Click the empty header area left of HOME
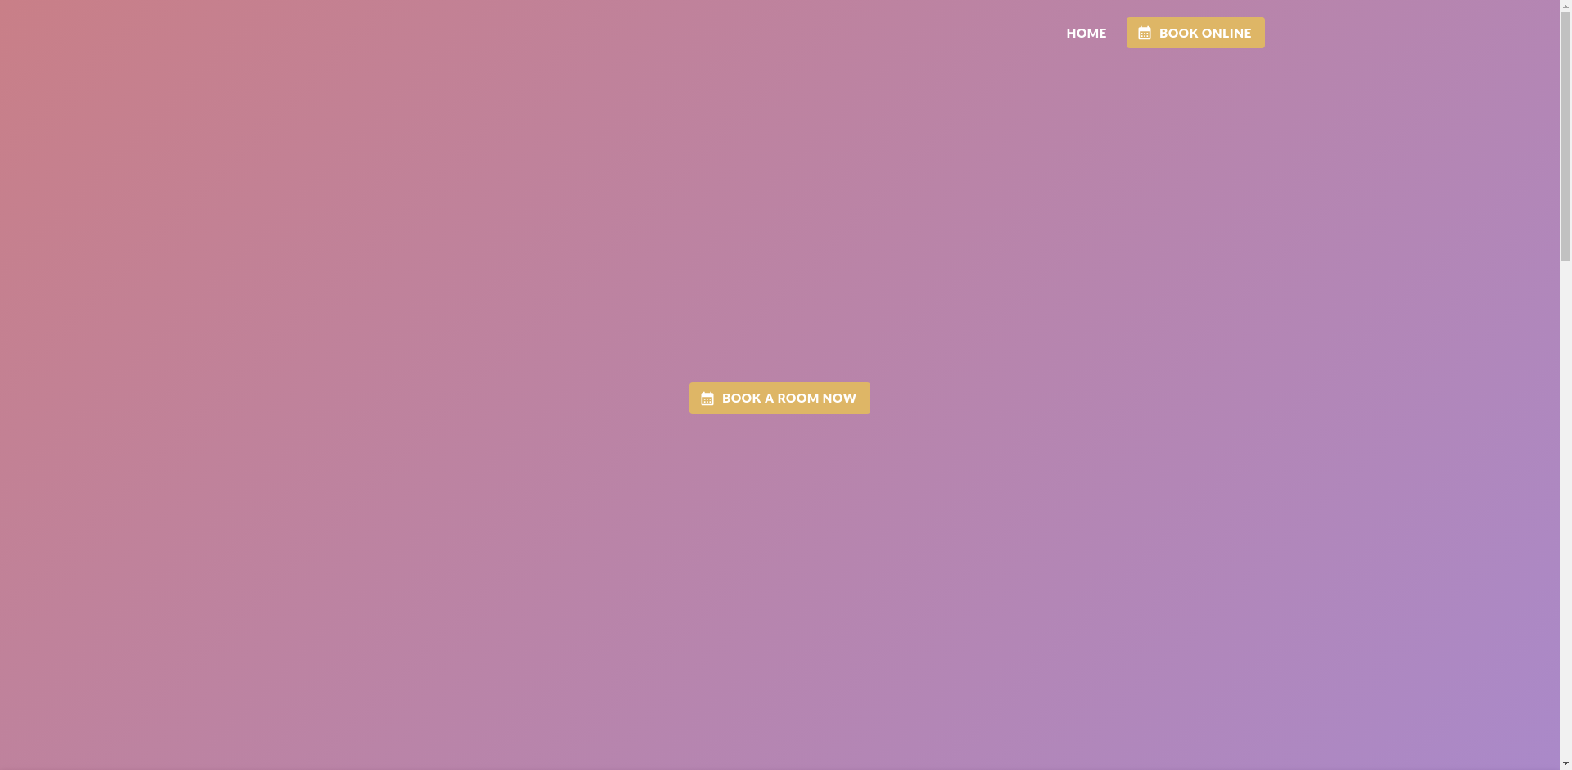Image resolution: width=1572 pixels, height=770 pixels. [x=573, y=33]
